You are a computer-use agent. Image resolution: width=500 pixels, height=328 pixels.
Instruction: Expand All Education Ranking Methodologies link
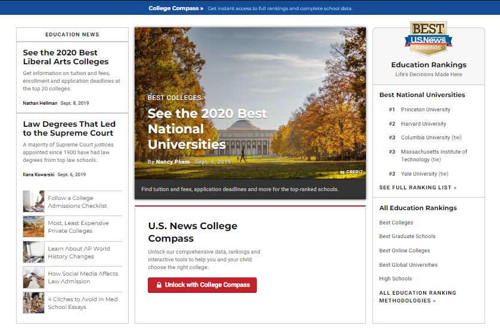point(417,296)
